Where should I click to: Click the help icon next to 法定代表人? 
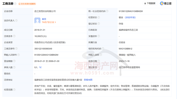(16, 20)
